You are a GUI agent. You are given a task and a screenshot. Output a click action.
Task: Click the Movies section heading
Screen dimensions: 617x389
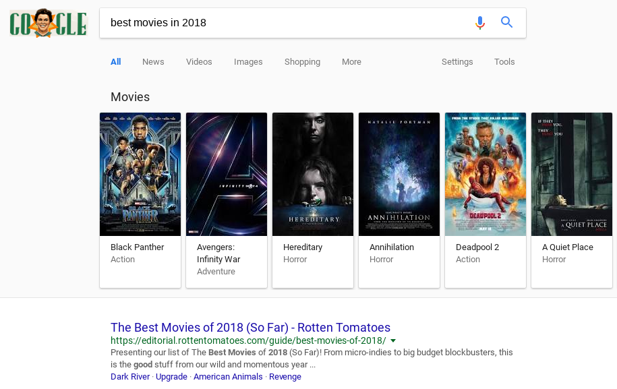coord(130,97)
